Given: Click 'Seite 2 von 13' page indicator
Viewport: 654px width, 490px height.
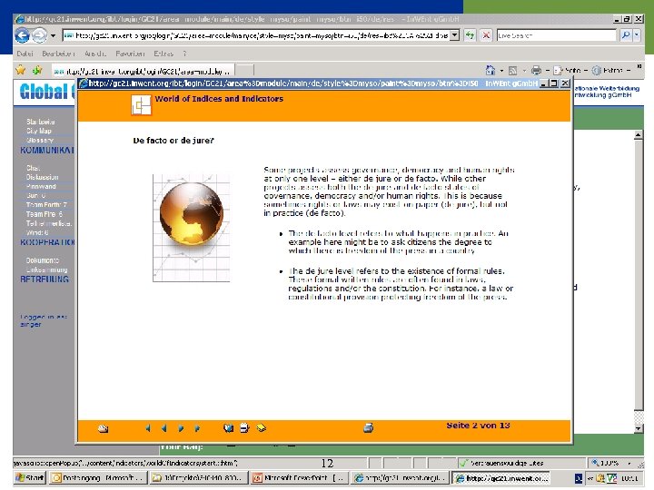Looking at the screenshot, I should point(478,426).
